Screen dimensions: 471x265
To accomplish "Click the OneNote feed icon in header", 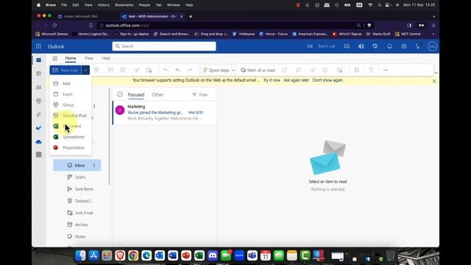I will pos(361,46).
